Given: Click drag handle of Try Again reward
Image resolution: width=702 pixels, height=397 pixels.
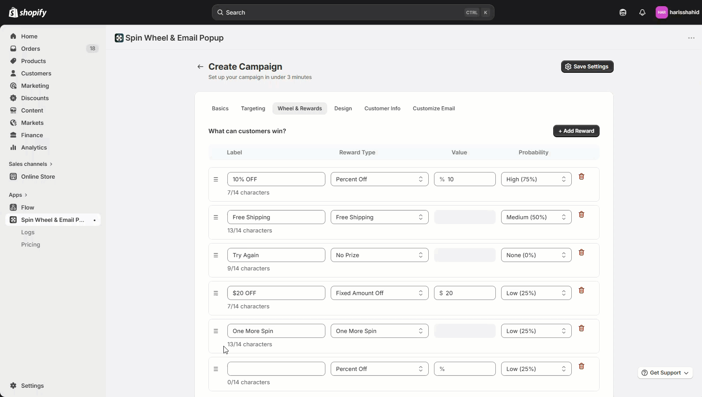Looking at the screenshot, I should (216, 255).
